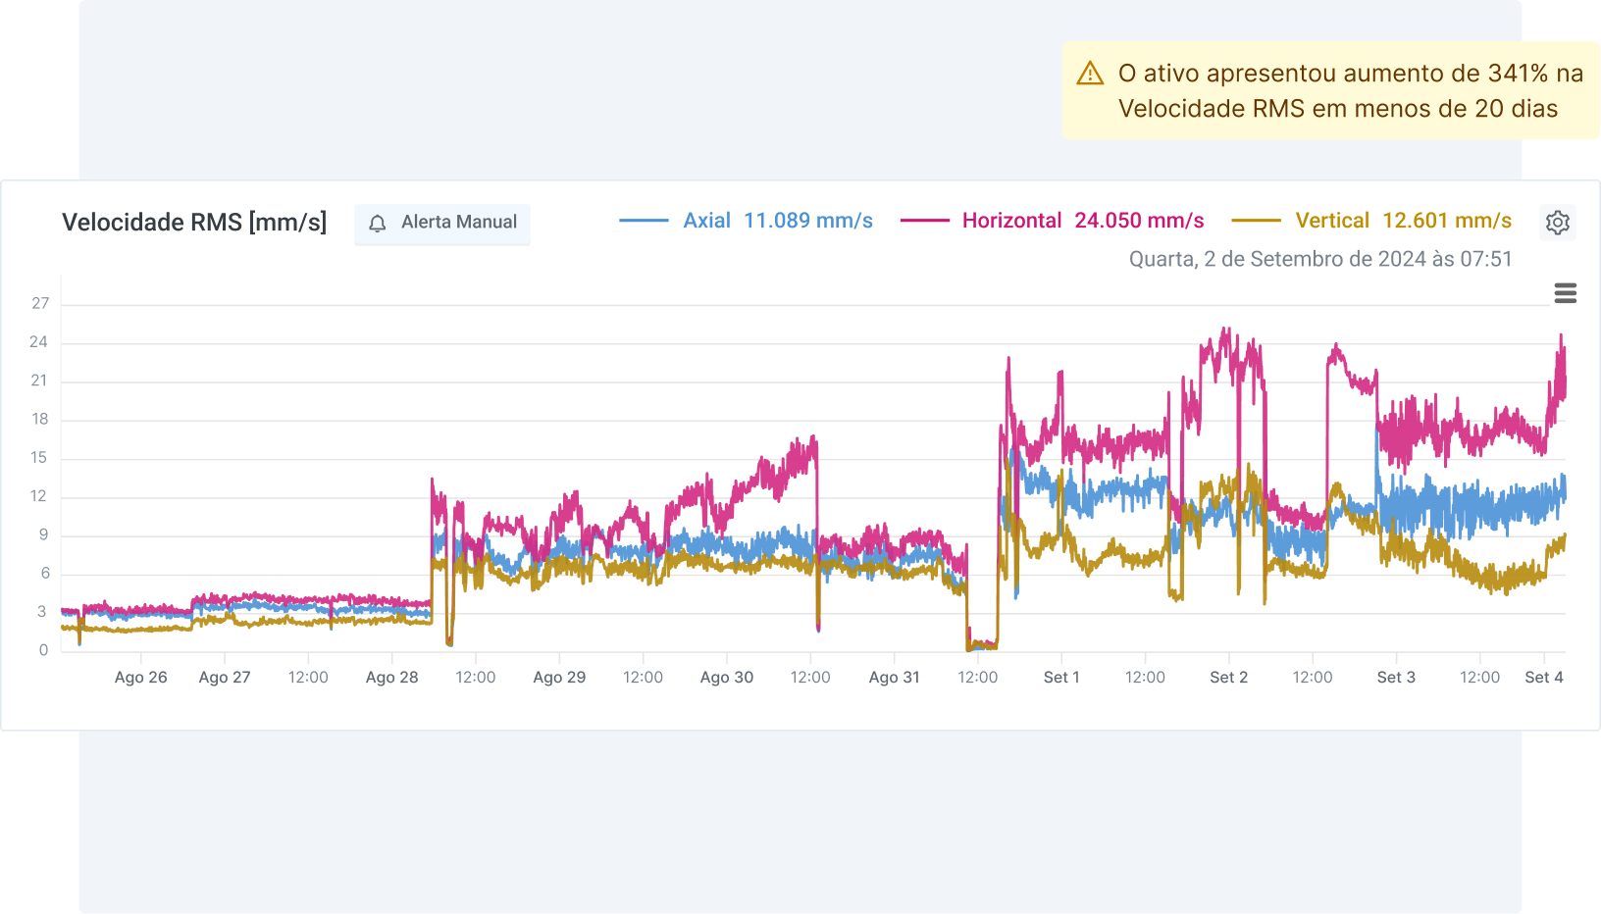1601x914 pixels.
Task: Click the timestamp Quarta, 2 de Setembro
Action: [1319, 259]
